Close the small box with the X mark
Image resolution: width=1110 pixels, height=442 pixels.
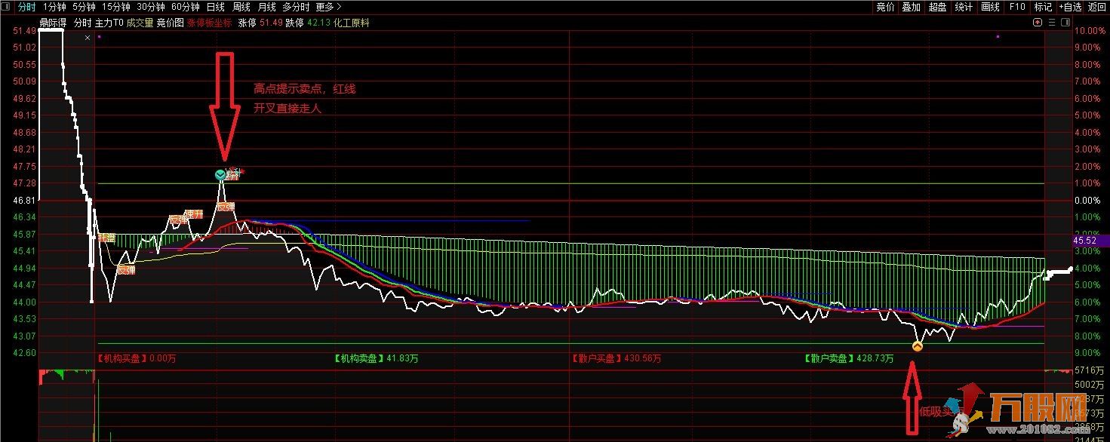88,37
